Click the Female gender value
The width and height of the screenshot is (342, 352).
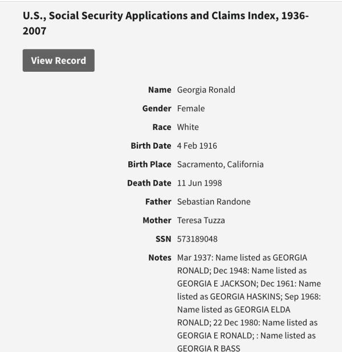190,108
